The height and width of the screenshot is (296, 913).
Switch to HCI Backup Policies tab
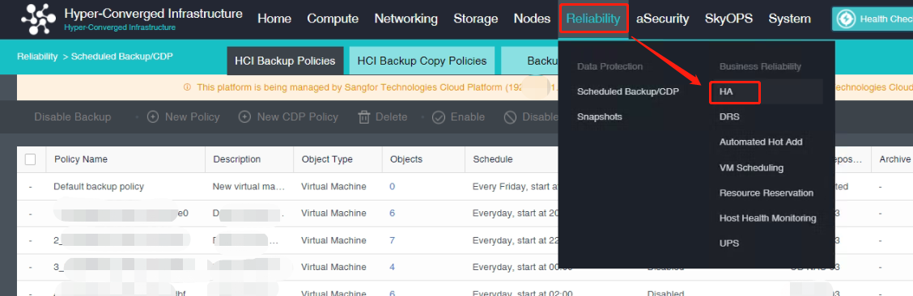(285, 61)
